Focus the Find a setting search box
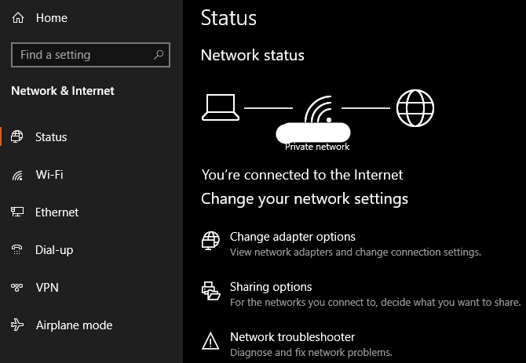Screen dimensions: 526x363 90,55
